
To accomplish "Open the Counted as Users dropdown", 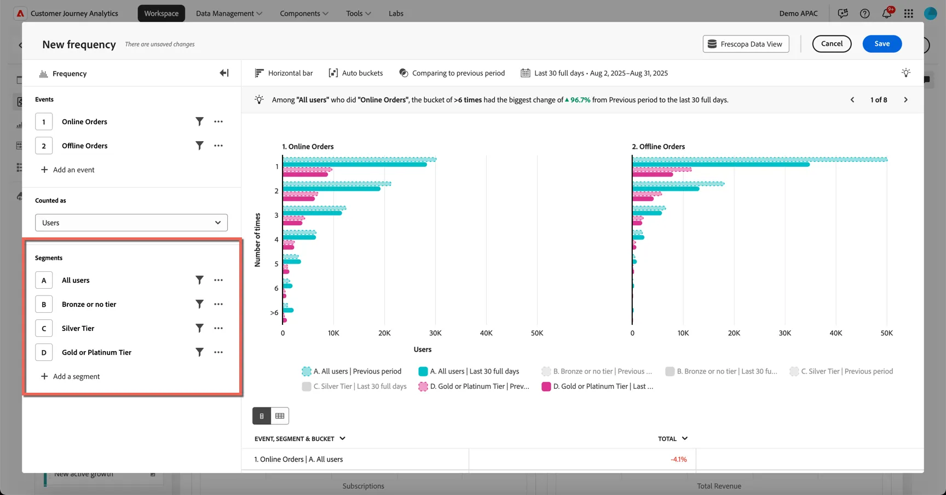I will pos(131,223).
